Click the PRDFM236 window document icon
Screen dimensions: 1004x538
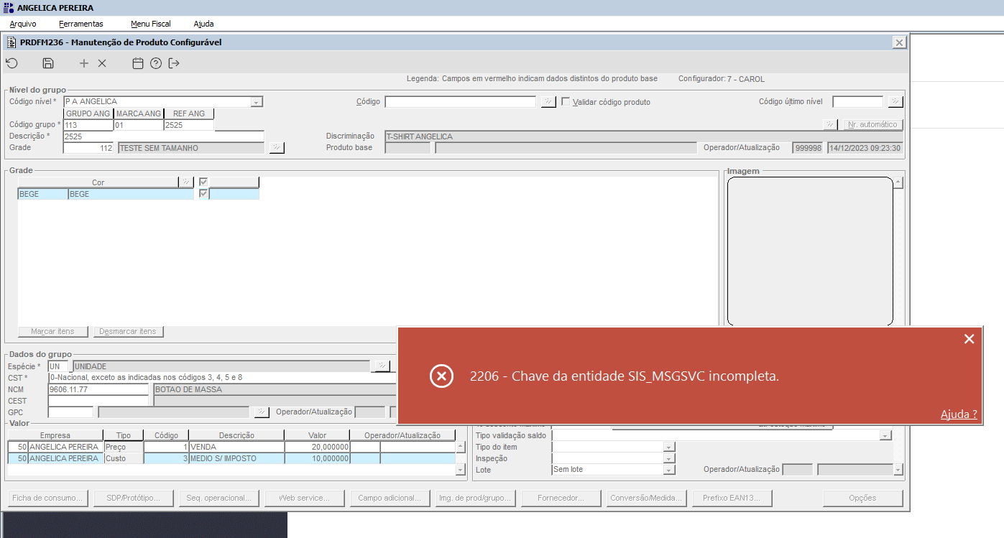(11, 42)
